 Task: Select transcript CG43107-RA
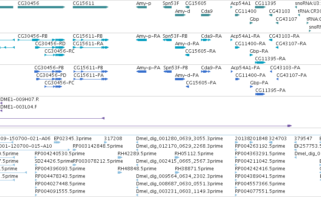coord(291,44)
